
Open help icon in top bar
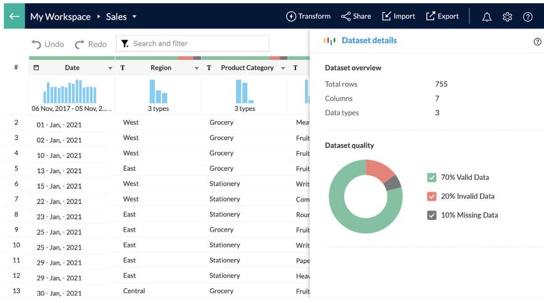point(528,17)
